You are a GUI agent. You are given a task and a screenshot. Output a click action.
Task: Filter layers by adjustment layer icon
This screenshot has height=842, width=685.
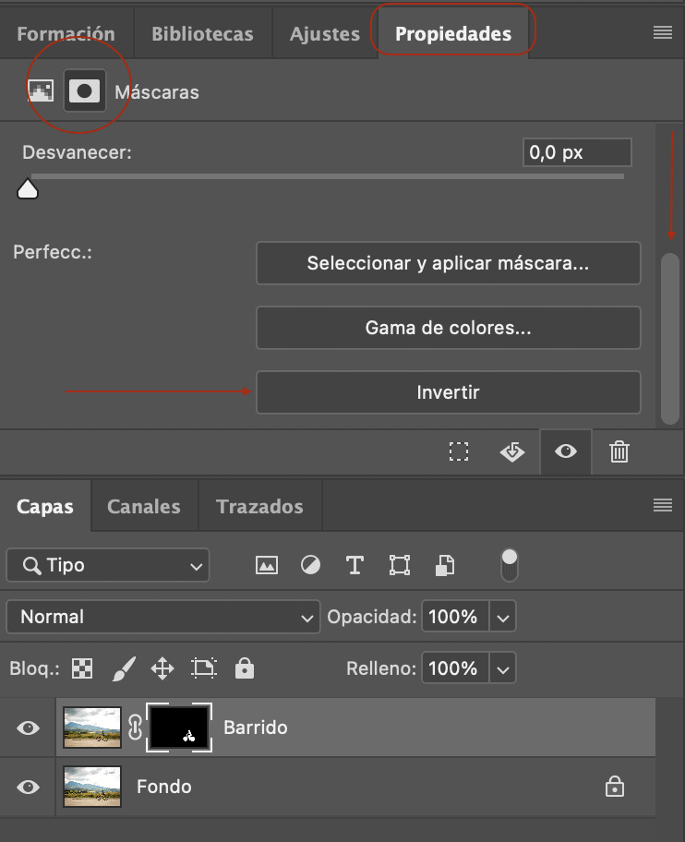310,565
